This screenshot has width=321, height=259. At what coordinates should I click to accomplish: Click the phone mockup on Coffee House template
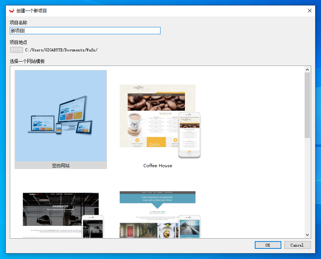(x=189, y=135)
